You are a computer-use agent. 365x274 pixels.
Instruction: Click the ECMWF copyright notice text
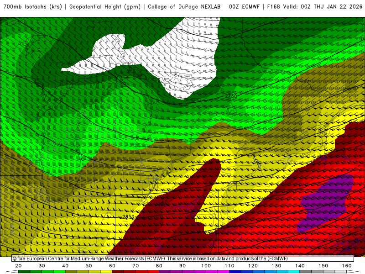pos(150,258)
